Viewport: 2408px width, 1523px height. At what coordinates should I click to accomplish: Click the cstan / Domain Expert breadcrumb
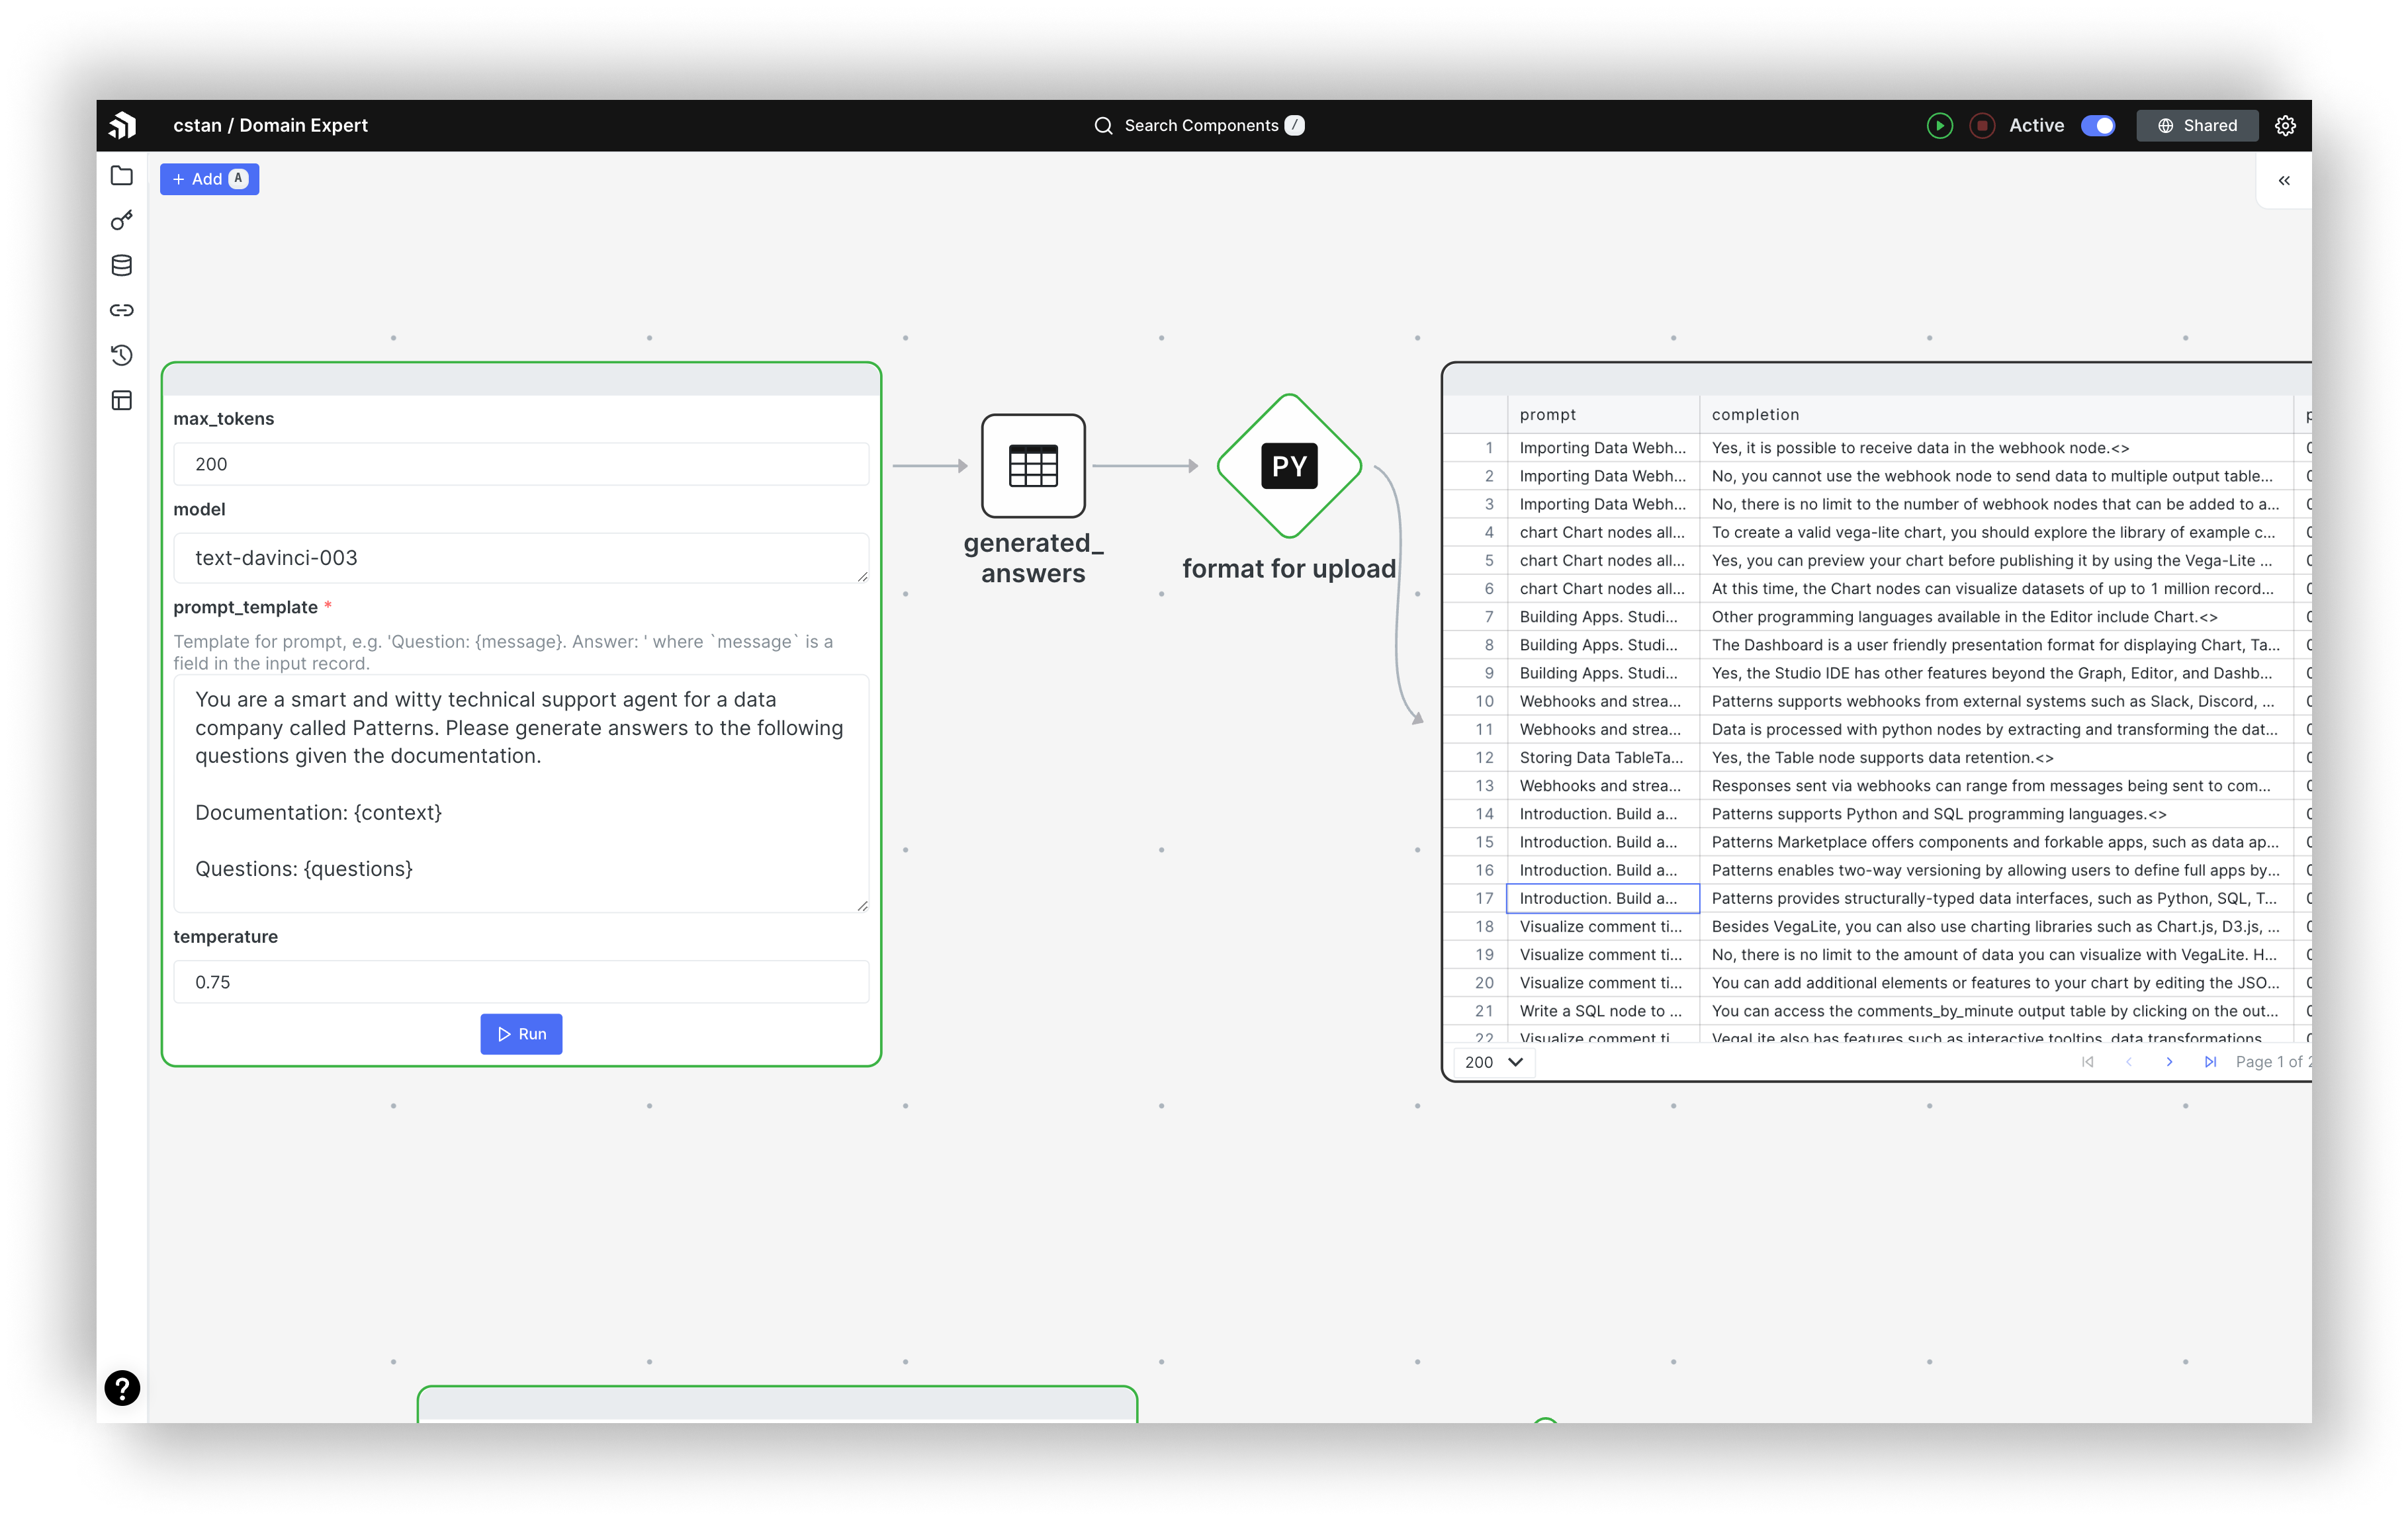point(270,125)
